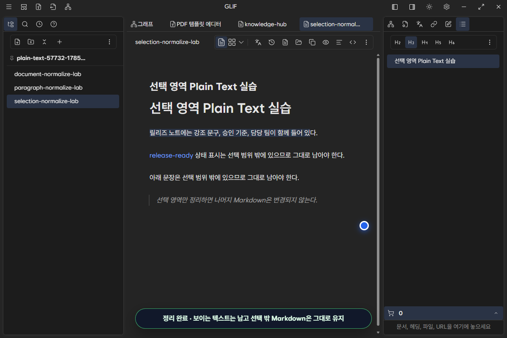
Task: Select selection-normalize-lab in file tree
Action: coord(63,101)
